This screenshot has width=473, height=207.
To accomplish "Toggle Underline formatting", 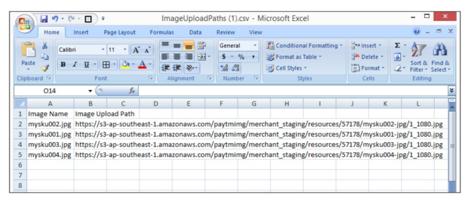I will [x=86, y=65].
